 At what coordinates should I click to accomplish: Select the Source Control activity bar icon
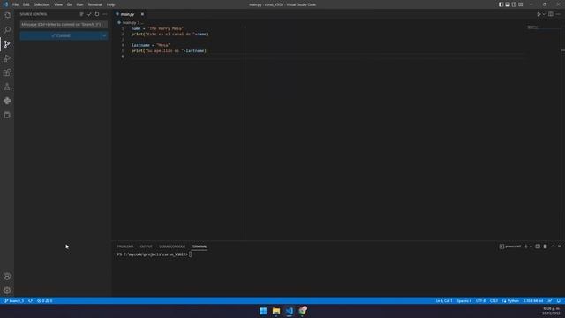(7, 44)
